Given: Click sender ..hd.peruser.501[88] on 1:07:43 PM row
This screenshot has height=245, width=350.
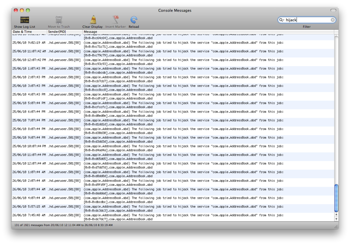Looking at the screenshot, I should click(x=64, y=69).
